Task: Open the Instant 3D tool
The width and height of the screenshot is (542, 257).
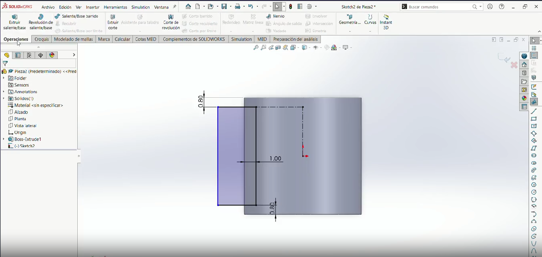Action: (386, 22)
